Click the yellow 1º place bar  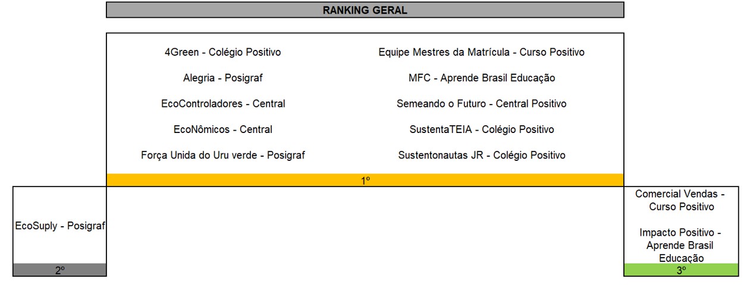pyautogui.click(x=365, y=180)
